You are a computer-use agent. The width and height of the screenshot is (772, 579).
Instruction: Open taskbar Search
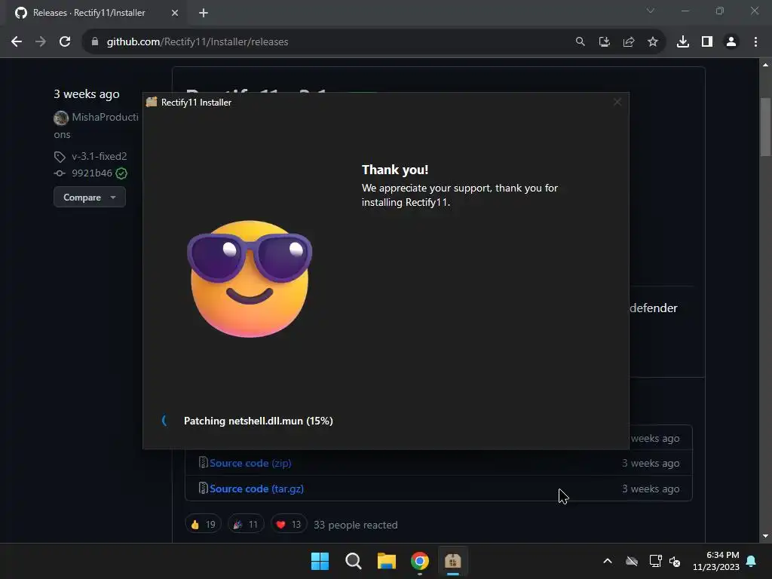point(354,561)
